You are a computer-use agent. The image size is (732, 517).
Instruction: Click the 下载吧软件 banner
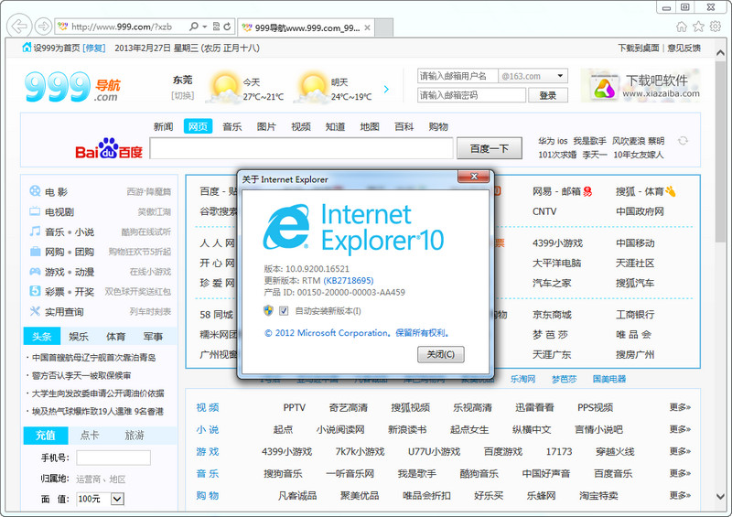(641, 85)
